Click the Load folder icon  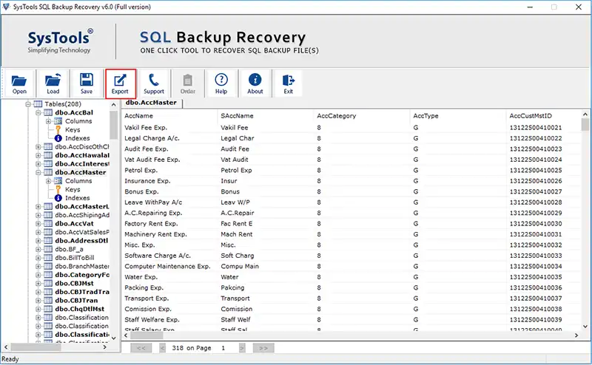pyautogui.click(x=53, y=80)
